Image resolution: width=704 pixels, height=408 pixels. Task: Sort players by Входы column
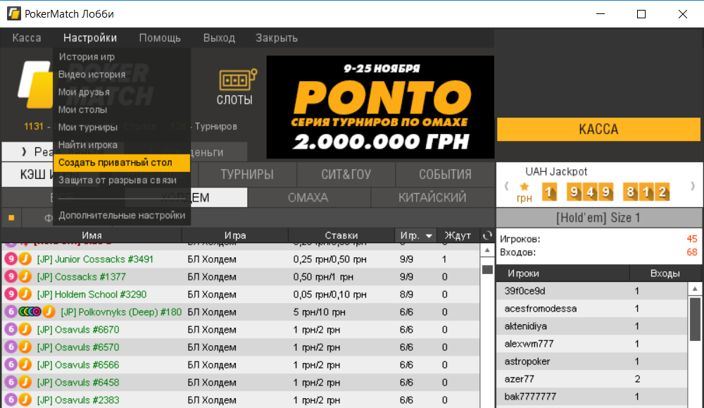tap(665, 273)
